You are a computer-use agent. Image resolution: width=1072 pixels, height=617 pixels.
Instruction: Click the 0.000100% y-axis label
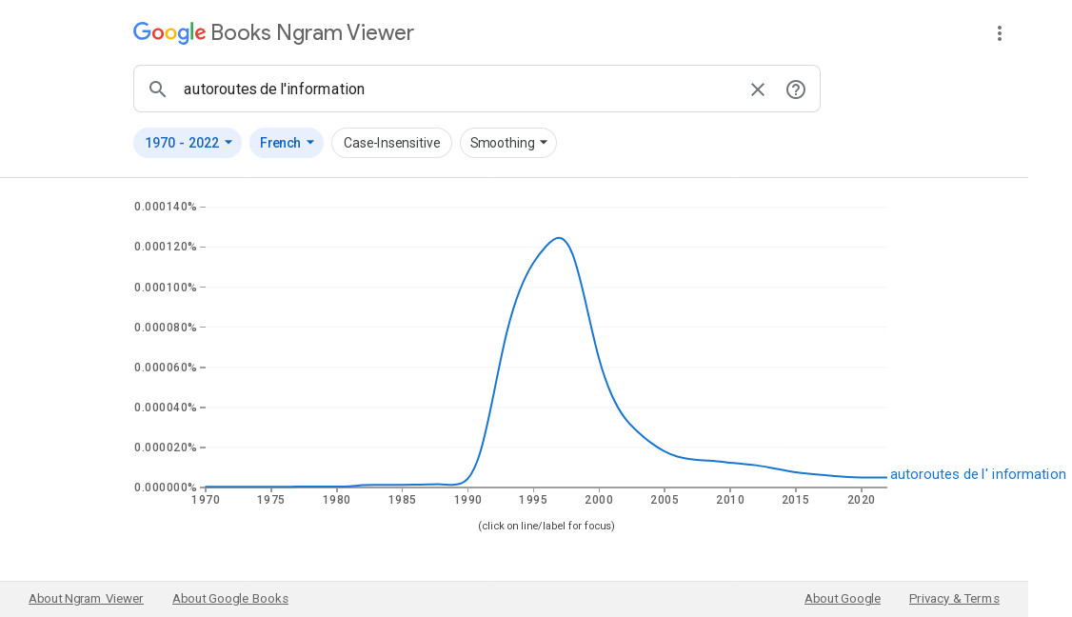point(166,288)
